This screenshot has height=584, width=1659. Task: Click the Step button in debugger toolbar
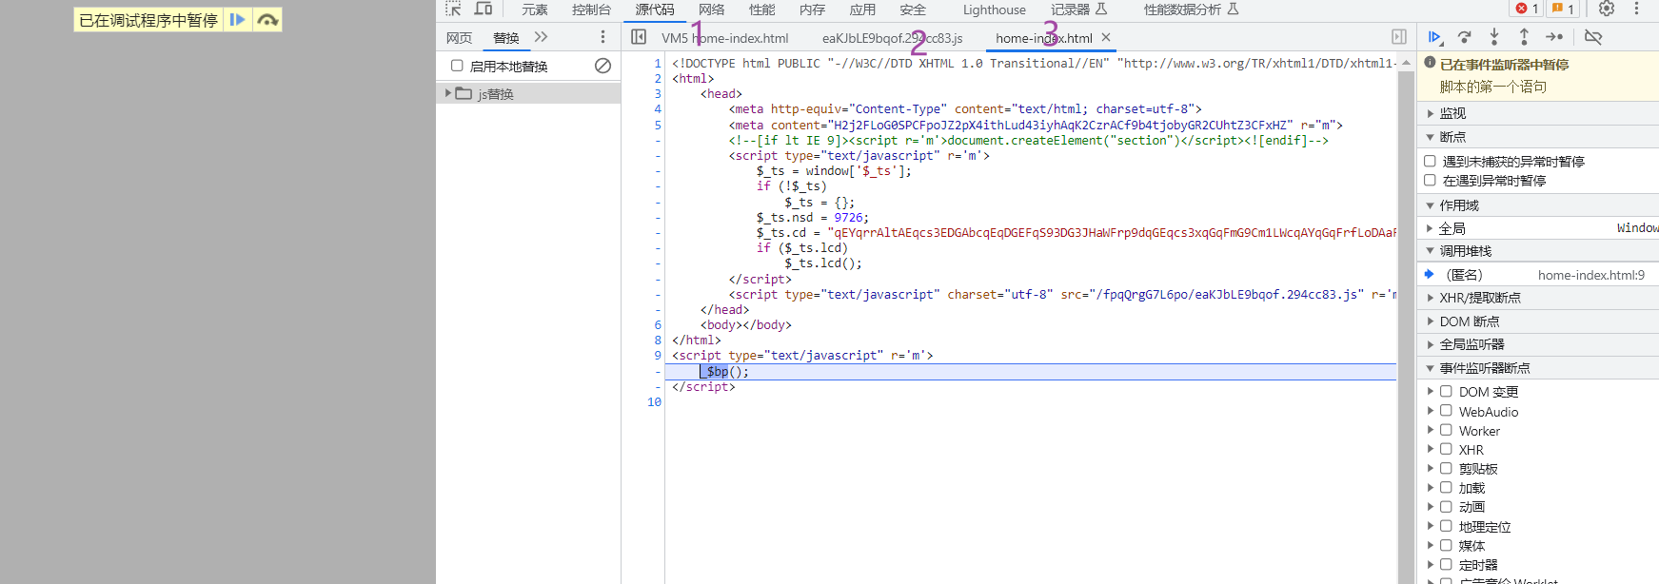point(1554,37)
